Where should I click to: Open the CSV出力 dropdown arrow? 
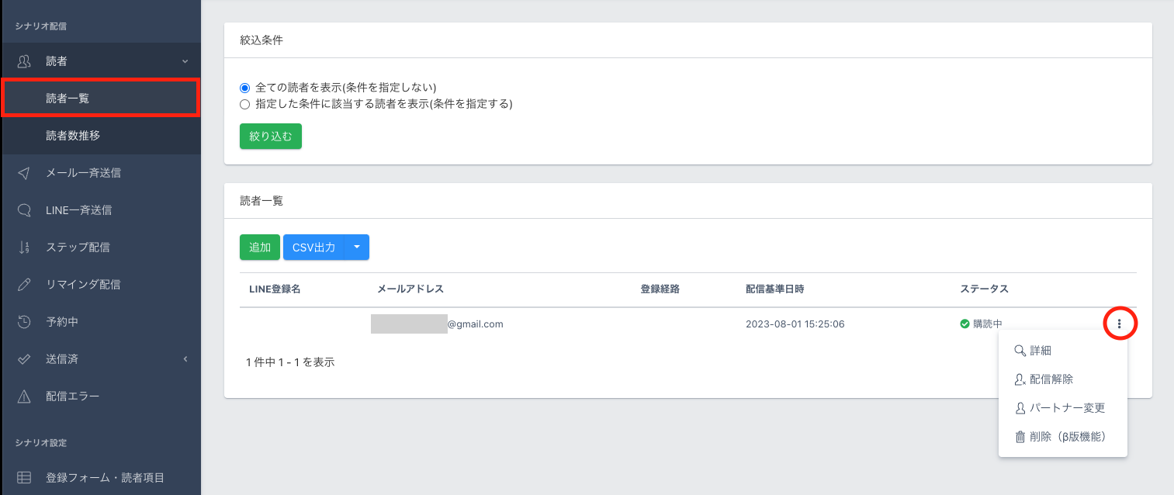coord(357,247)
